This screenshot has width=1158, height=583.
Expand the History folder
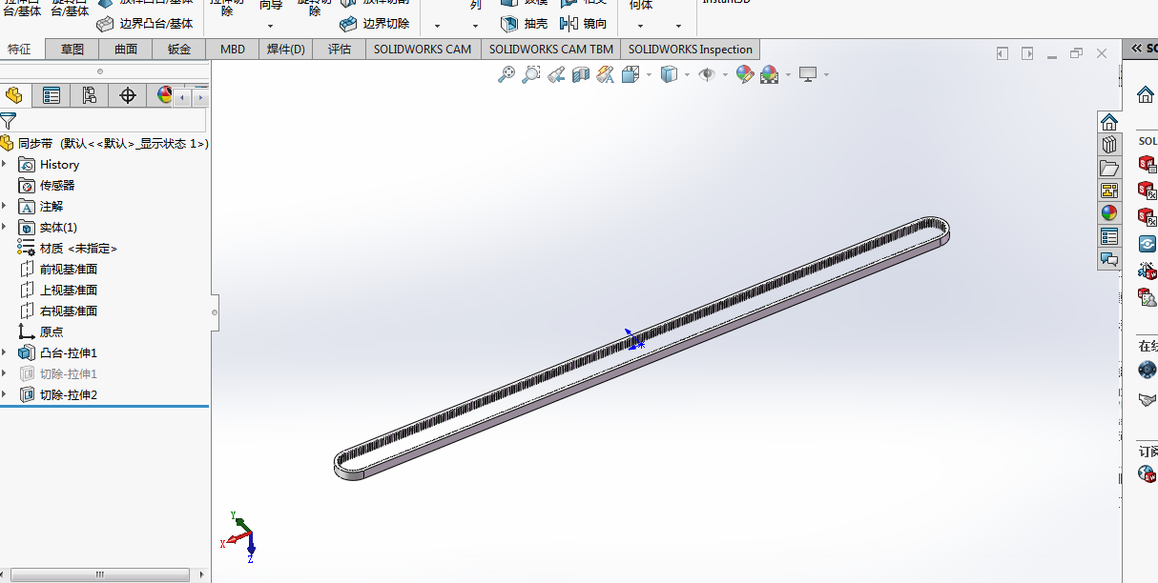click(x=5, y=164)
